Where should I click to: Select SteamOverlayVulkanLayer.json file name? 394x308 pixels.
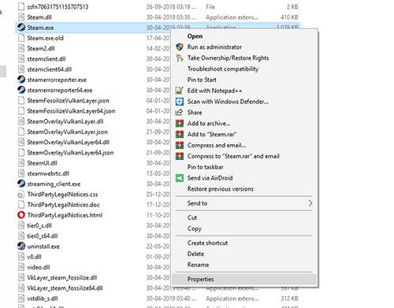[x=67, y=132]
